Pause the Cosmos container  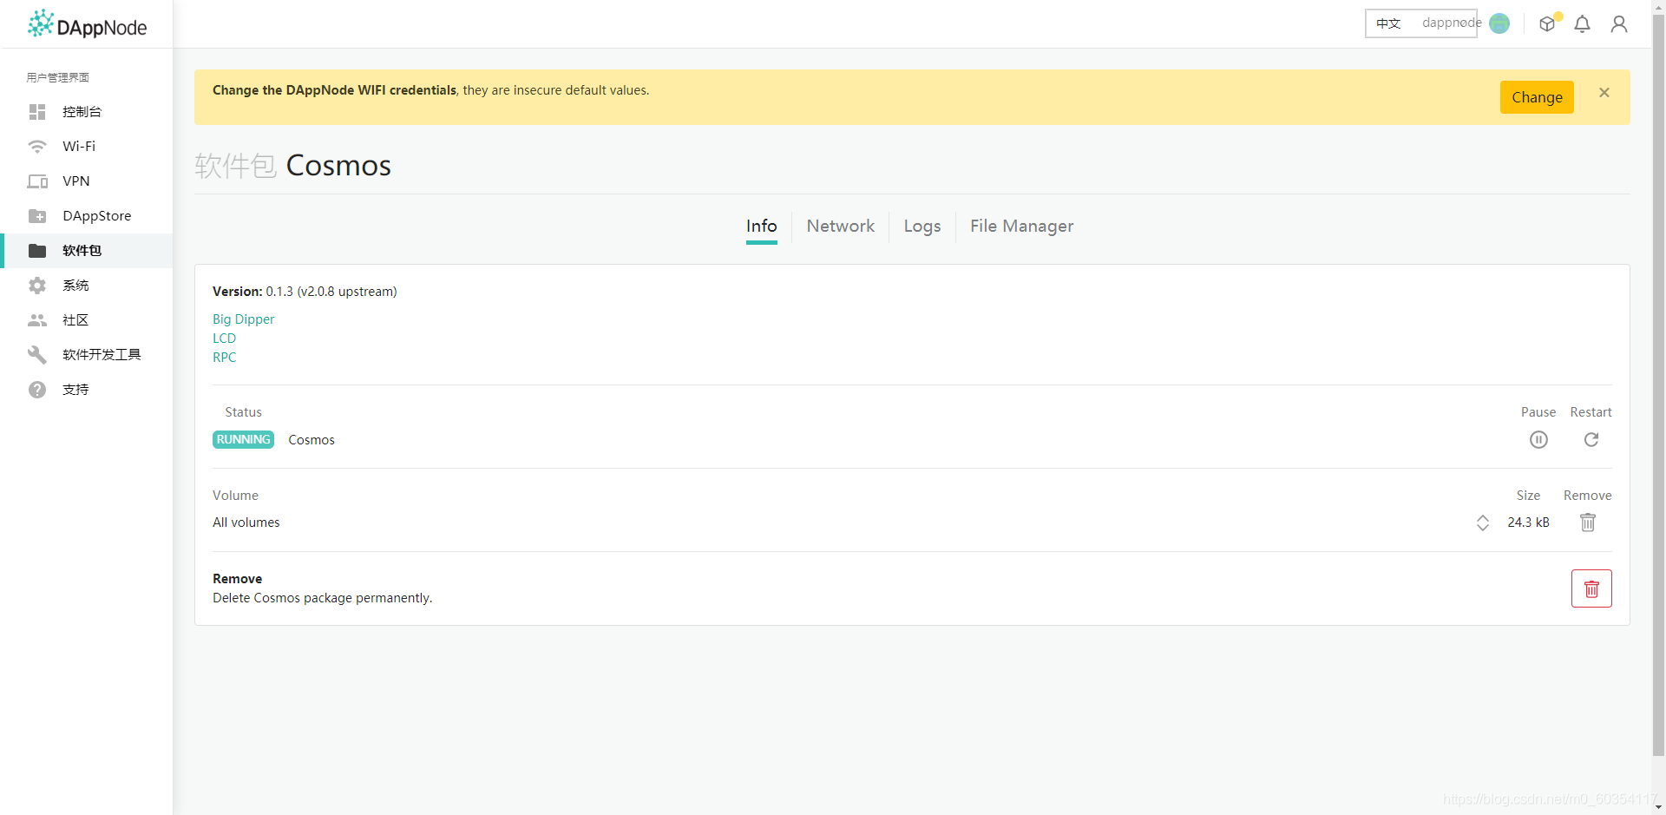point(1538,440)
